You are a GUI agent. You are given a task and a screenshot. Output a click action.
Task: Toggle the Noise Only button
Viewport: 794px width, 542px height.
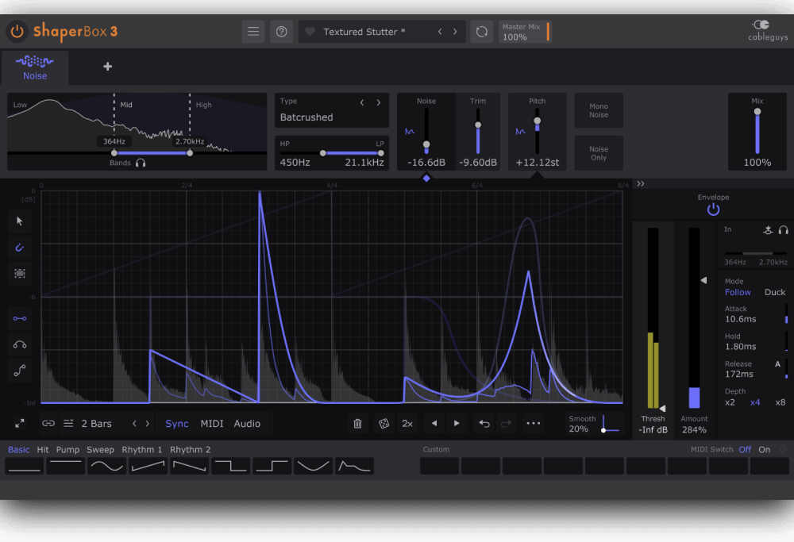click(x=599, y=153)
